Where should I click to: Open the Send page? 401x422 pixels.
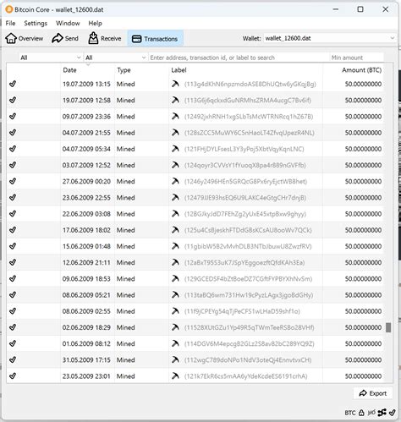tap(65, 38)
